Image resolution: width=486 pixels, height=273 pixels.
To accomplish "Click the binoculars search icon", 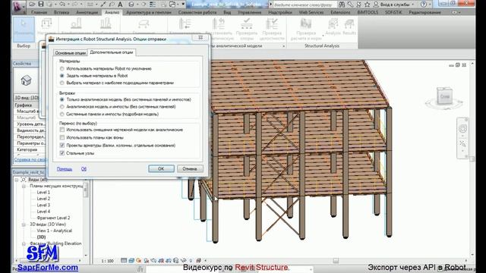I will click(x=342, y=5).
